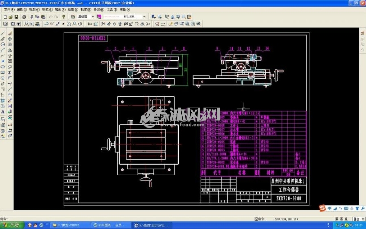Select the Rectangle drawing tool

tap(3, 73)
